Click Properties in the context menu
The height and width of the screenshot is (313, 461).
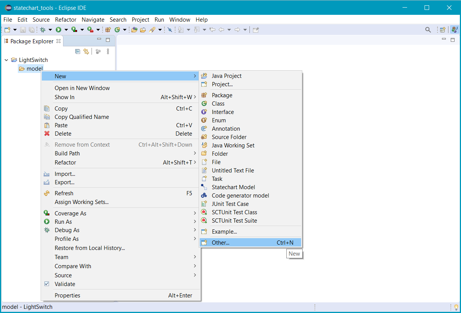[120, 296]
